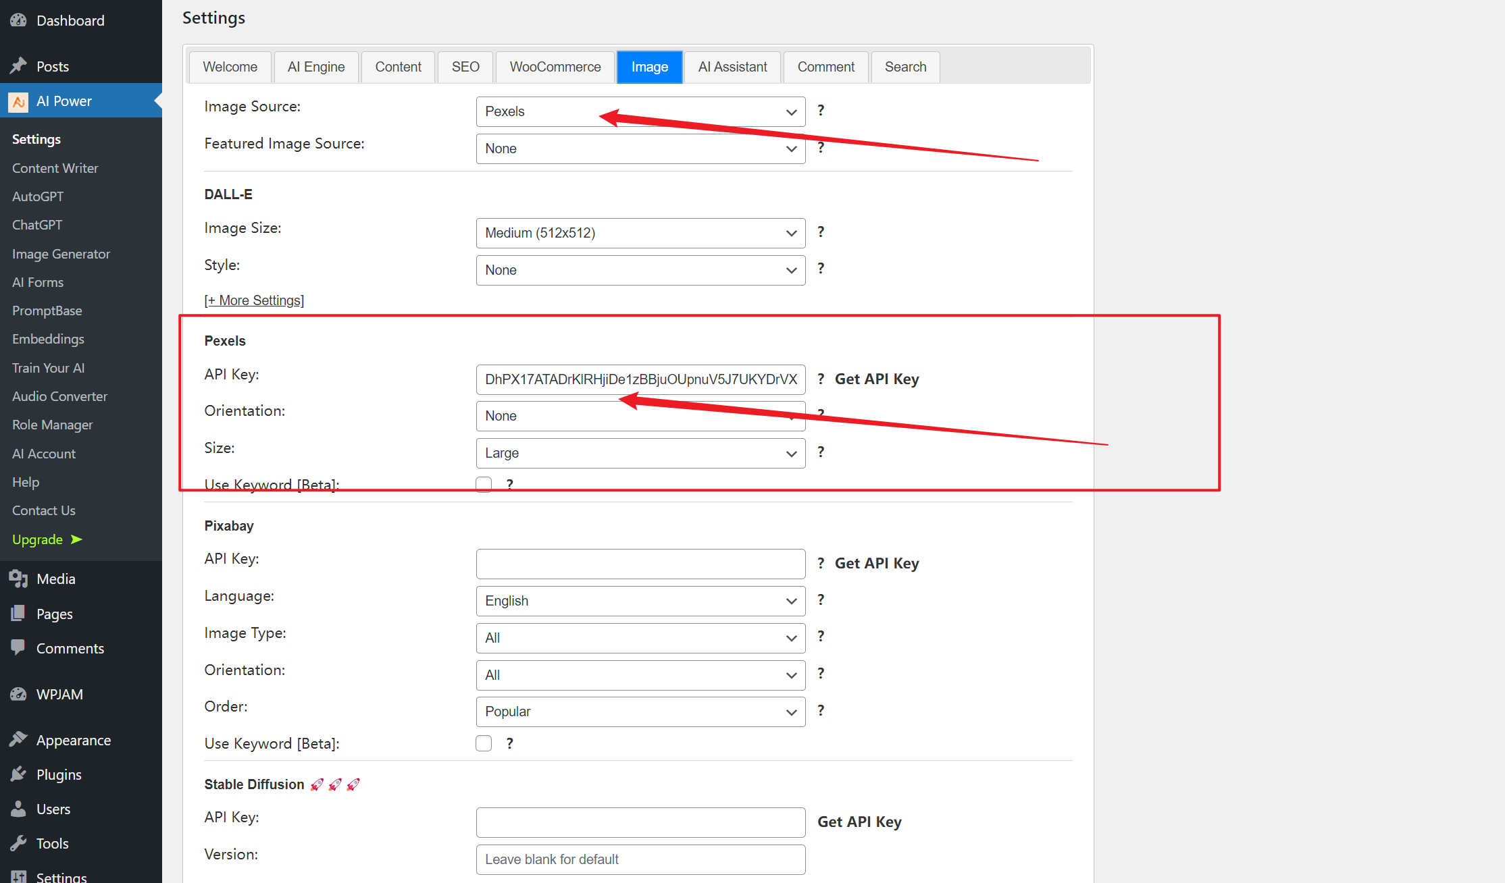This screenshot has width=1505, height=883.
Task: Click the Pages icon in sidebar
Action: 18,614
